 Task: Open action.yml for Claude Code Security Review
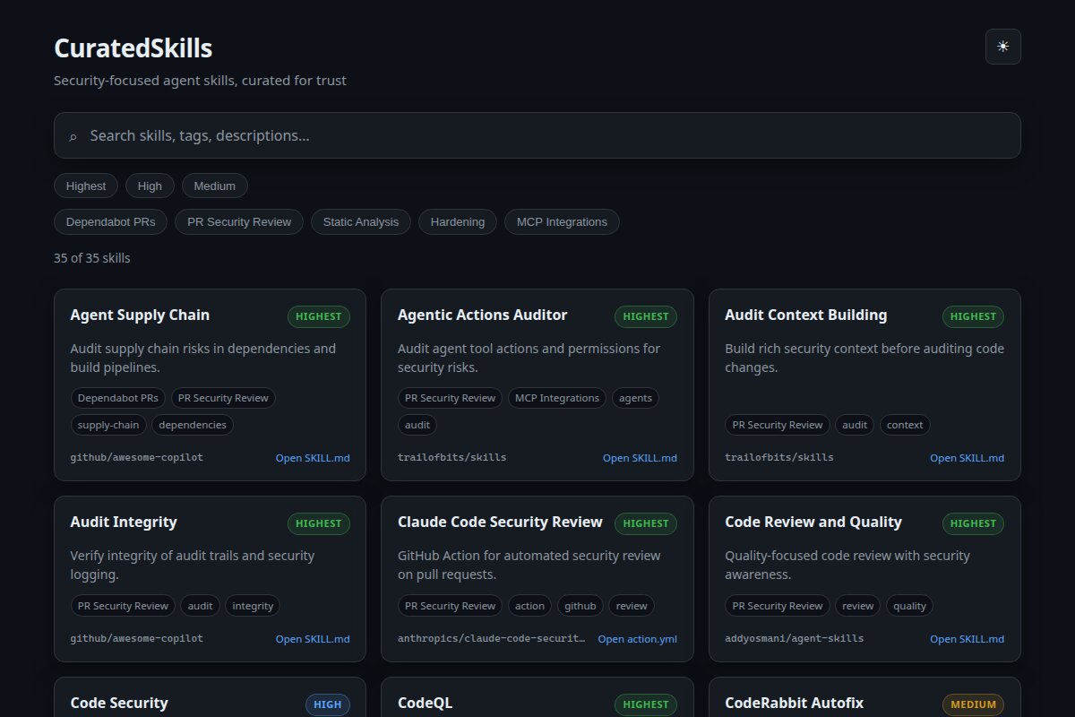[637, 639]
